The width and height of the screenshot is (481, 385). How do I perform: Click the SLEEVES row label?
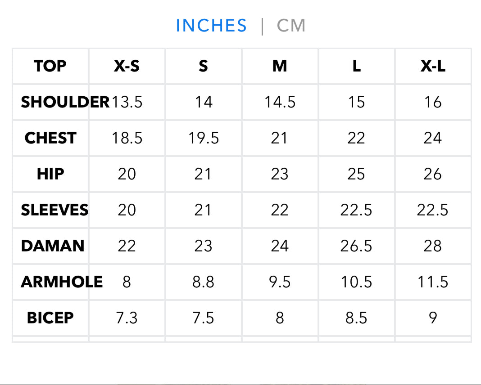point(54,210)
